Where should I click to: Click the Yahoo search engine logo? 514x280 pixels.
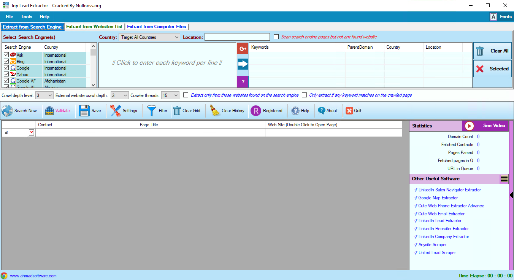tap(13, 75)
